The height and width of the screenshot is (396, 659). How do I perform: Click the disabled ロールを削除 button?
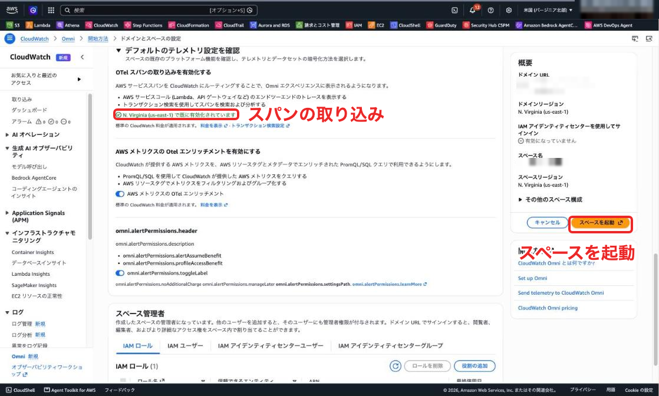tap(427, 366)
